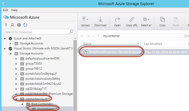Click the Open toolbar icon
This screenshot has width=189, height=111.
[117, 19]
